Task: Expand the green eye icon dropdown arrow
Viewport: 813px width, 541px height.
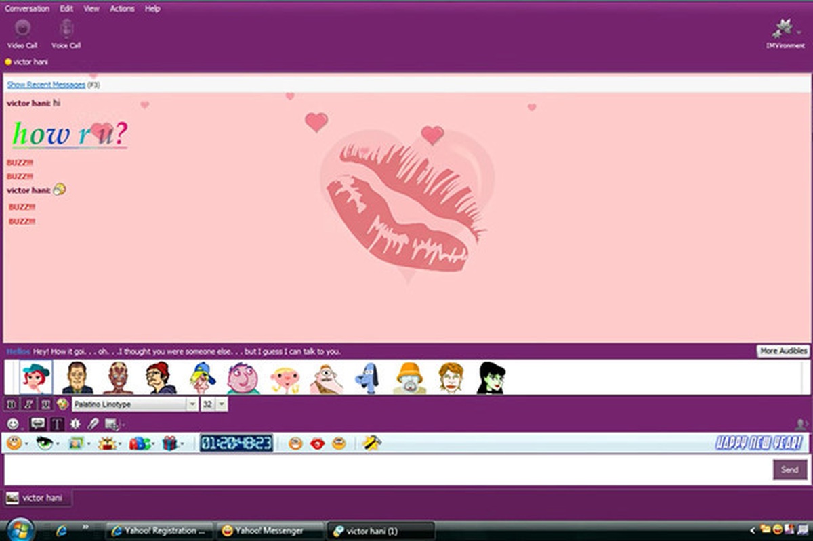Action: click(x=58, y=444)
